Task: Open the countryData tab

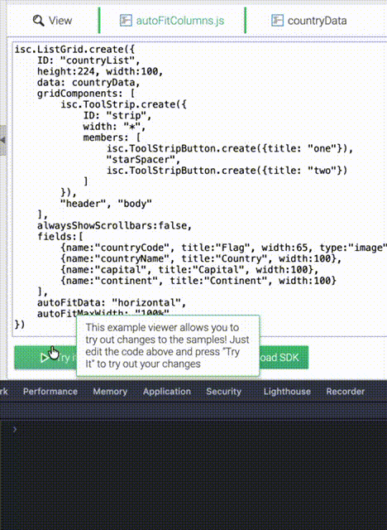Action: tap(309, 21)
